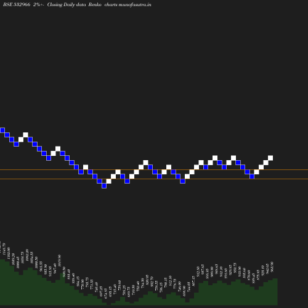Click the Closing Daily data label

coord(67,5)
